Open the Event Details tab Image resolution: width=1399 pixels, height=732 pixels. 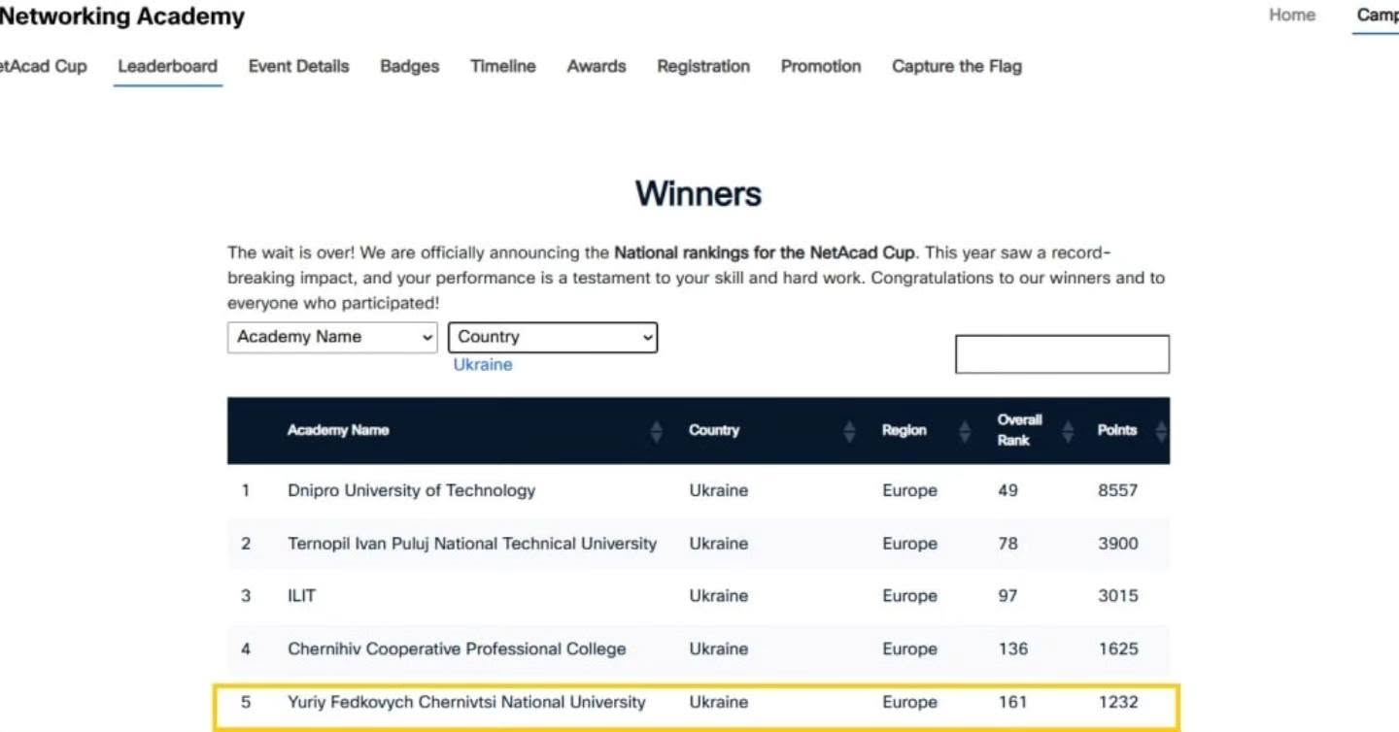[298, 66]
